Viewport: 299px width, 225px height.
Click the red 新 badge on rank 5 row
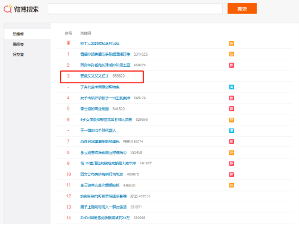[231, 109]
